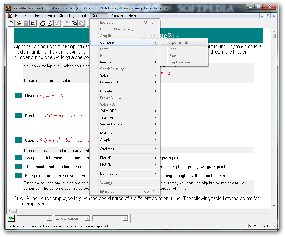The width and height of the screenshot is (285, 237).
Task: Open the Tag menu
Action: (x=71, y=16)
